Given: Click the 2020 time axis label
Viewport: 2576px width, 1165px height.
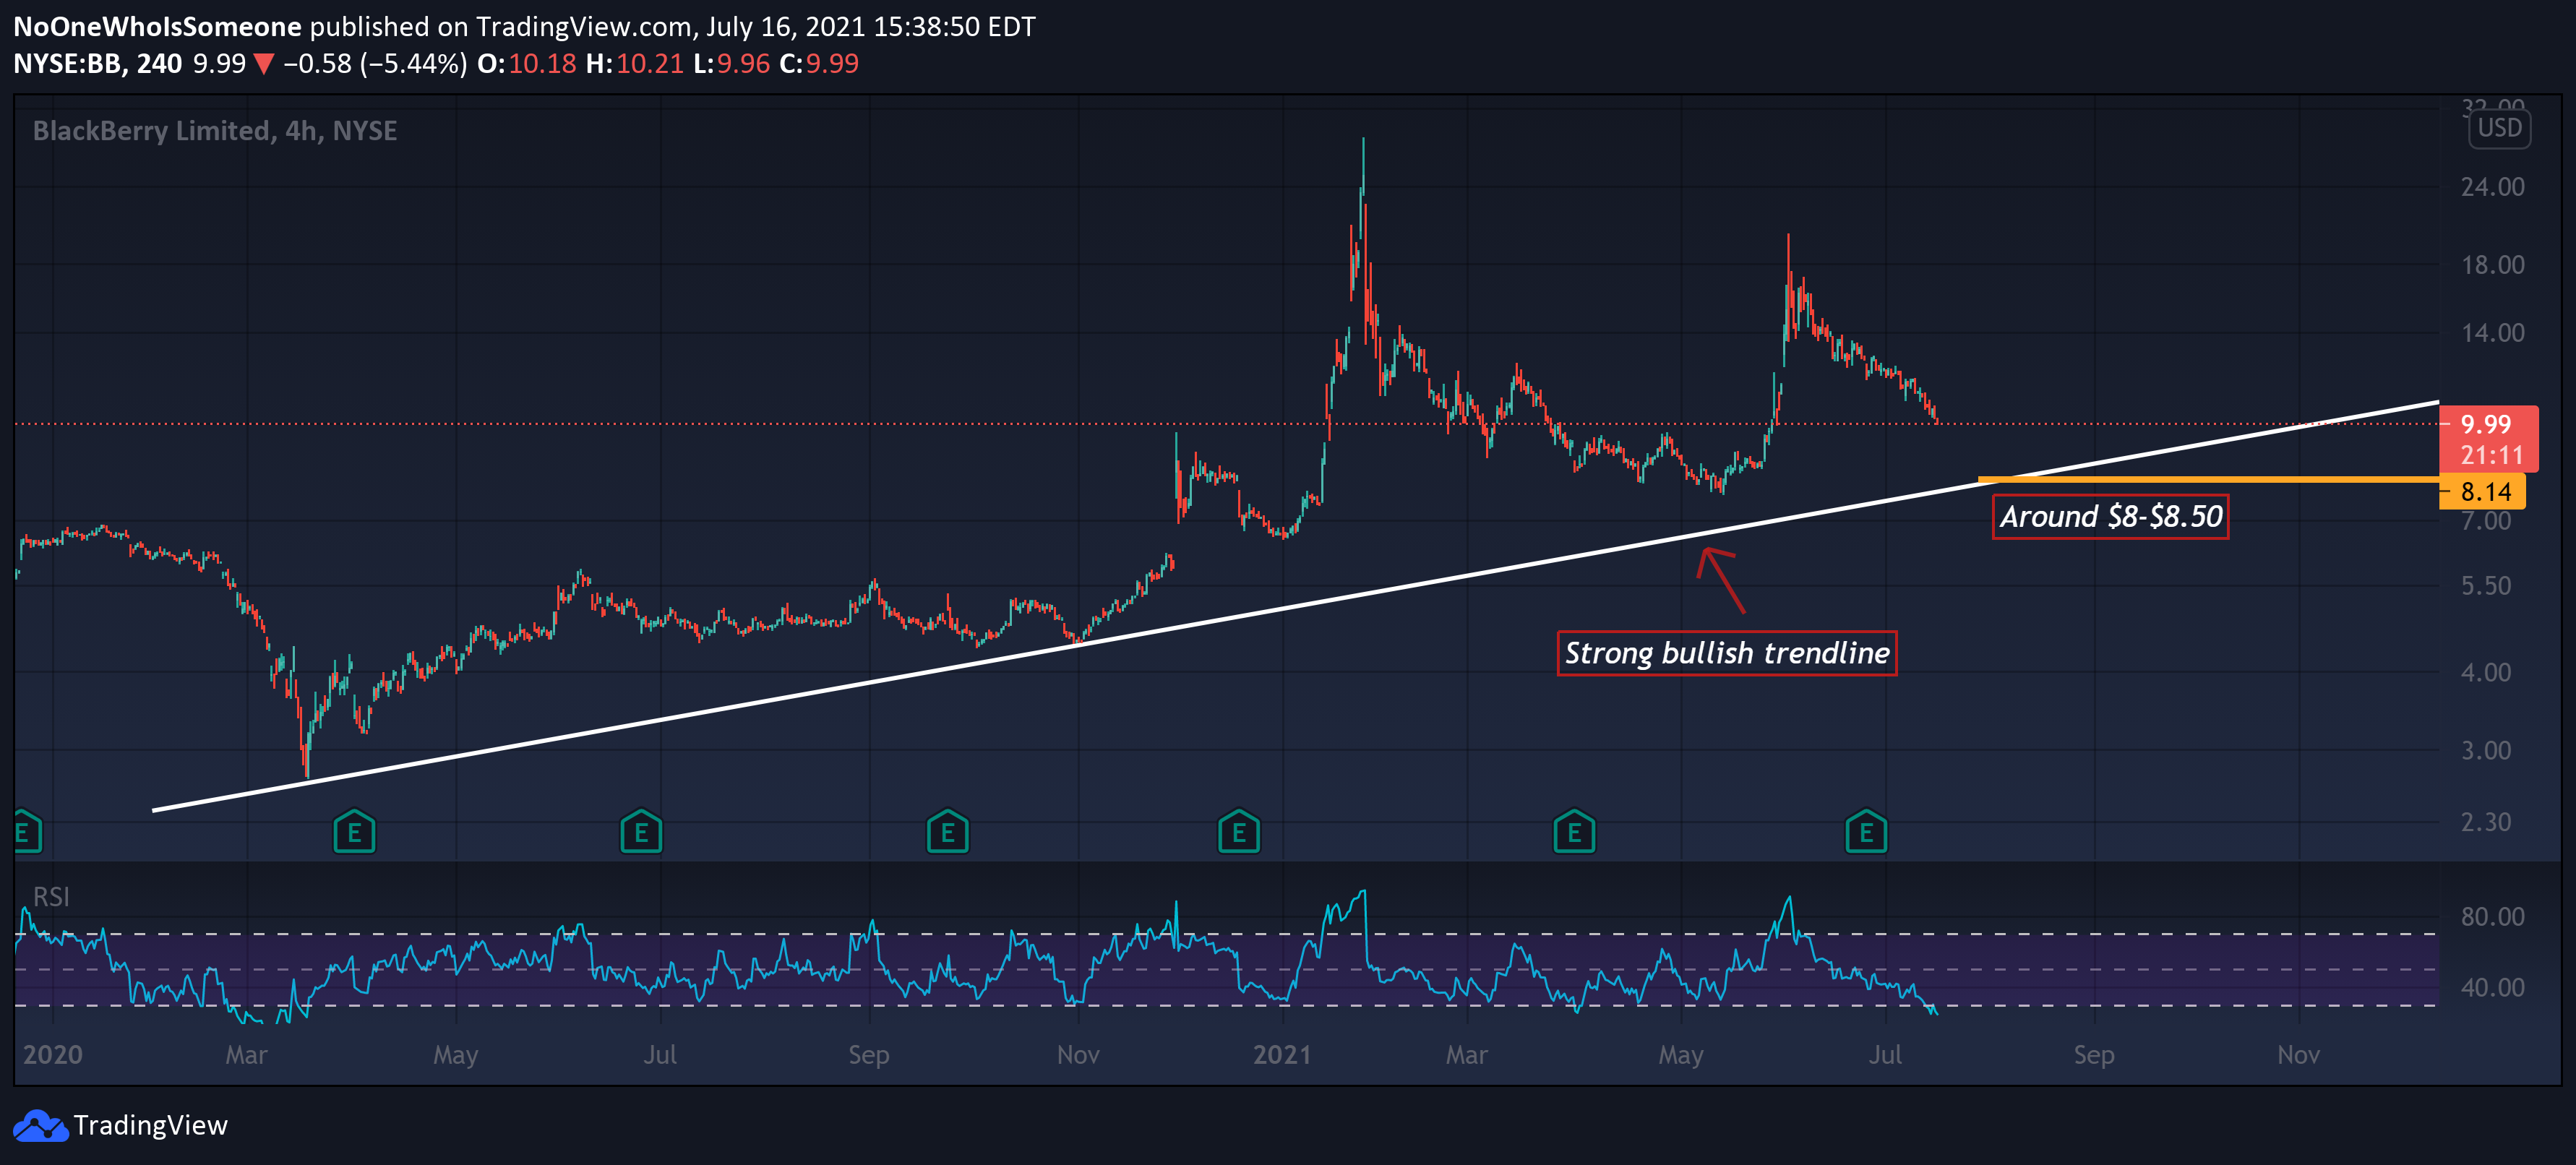Looking at the screenshot, I should point(53,1055).
